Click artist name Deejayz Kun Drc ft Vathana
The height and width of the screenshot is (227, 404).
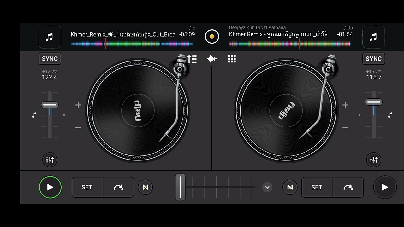pos(257,28)
